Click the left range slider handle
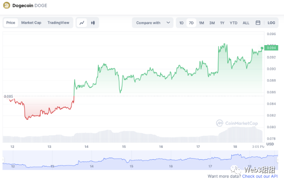 click(3, 160)
